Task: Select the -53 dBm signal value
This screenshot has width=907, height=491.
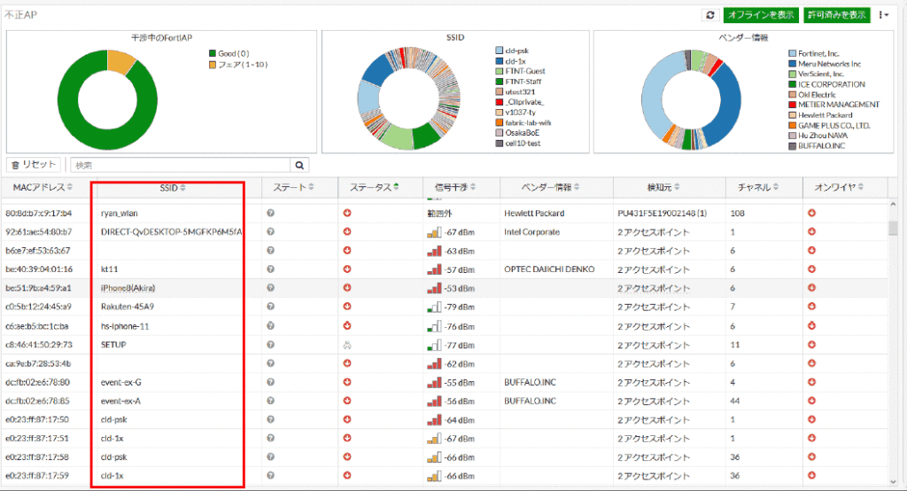Action: [x=460, y=288]
